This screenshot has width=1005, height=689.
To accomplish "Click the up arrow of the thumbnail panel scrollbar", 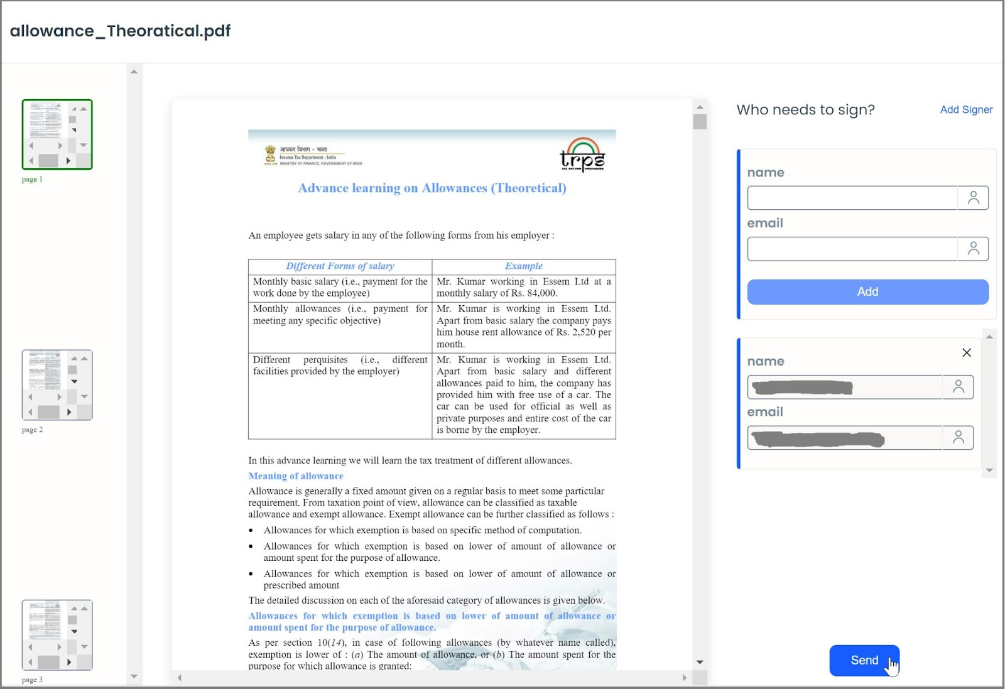I will 134,72.
